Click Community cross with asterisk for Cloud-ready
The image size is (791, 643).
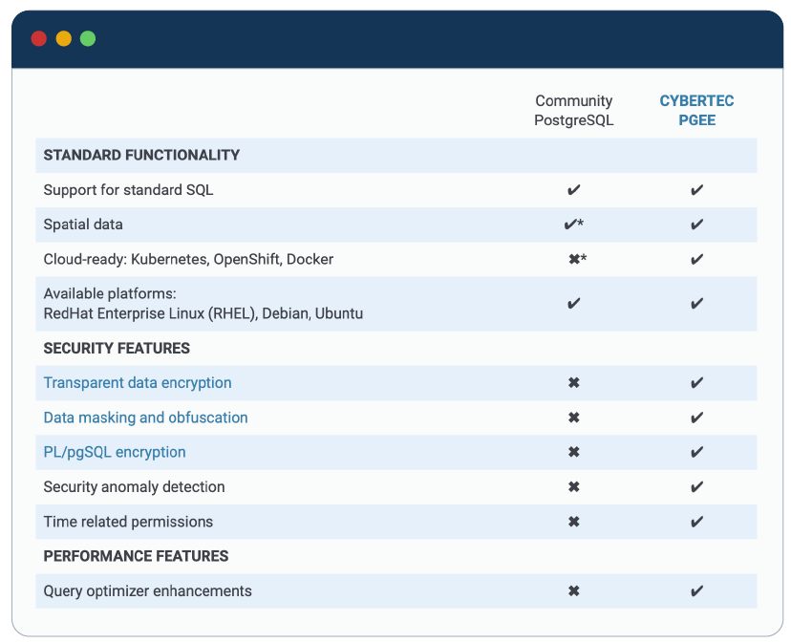point(576,259)
